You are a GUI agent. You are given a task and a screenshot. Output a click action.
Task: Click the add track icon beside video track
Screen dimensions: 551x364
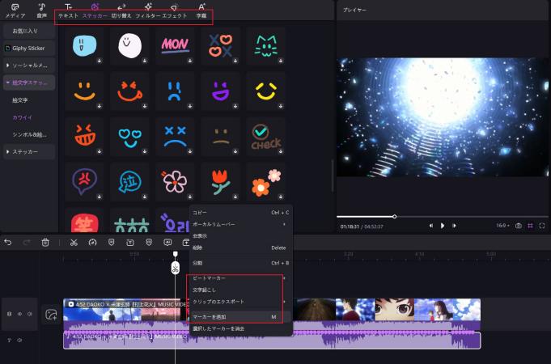click(x=52, y=315)
